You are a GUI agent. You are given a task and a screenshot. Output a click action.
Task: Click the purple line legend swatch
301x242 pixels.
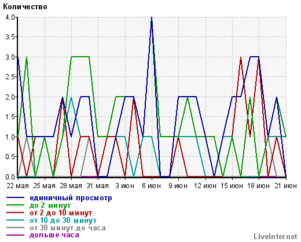(x=16, y=235)
